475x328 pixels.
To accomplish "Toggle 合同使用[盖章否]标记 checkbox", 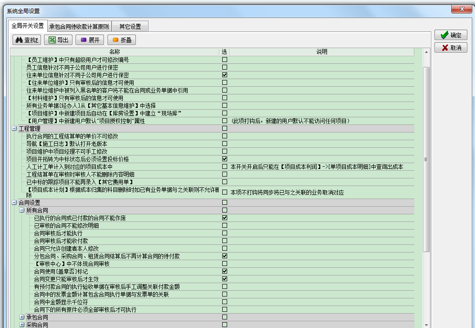I will [x=224, y=271].
